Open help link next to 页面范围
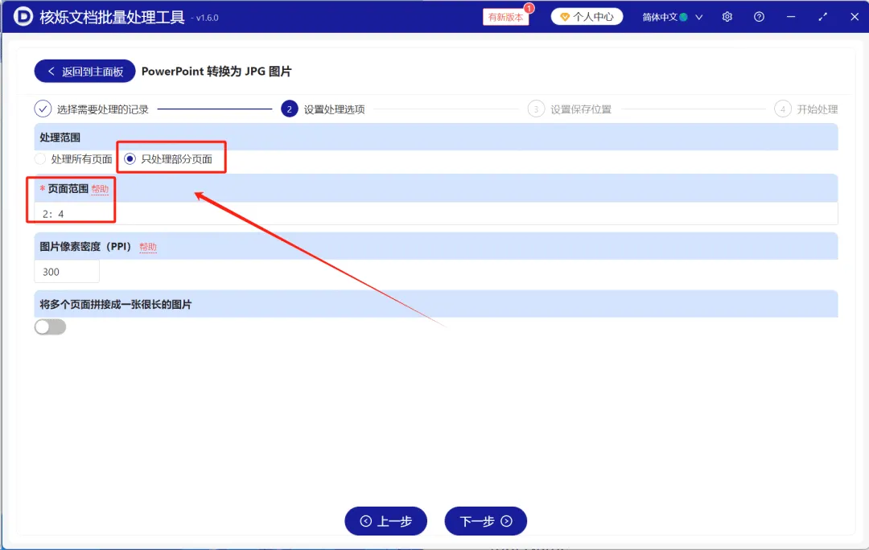This screenshot has width=869, height=550. [x=100, y=189]
